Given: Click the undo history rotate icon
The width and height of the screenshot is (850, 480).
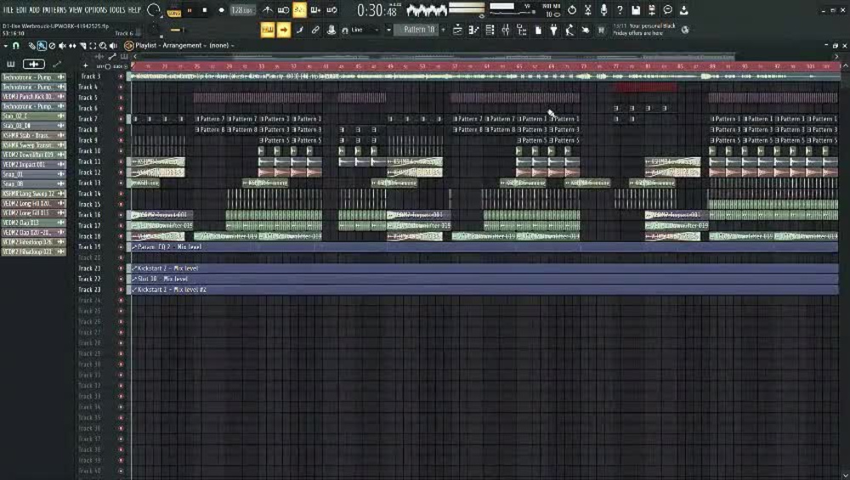Looking at the screenshot, I should (572, 9).
